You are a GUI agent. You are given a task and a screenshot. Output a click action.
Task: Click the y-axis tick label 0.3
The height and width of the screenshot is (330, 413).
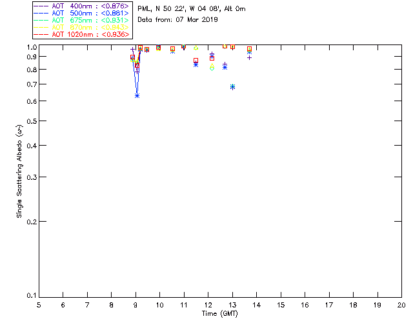32,177
